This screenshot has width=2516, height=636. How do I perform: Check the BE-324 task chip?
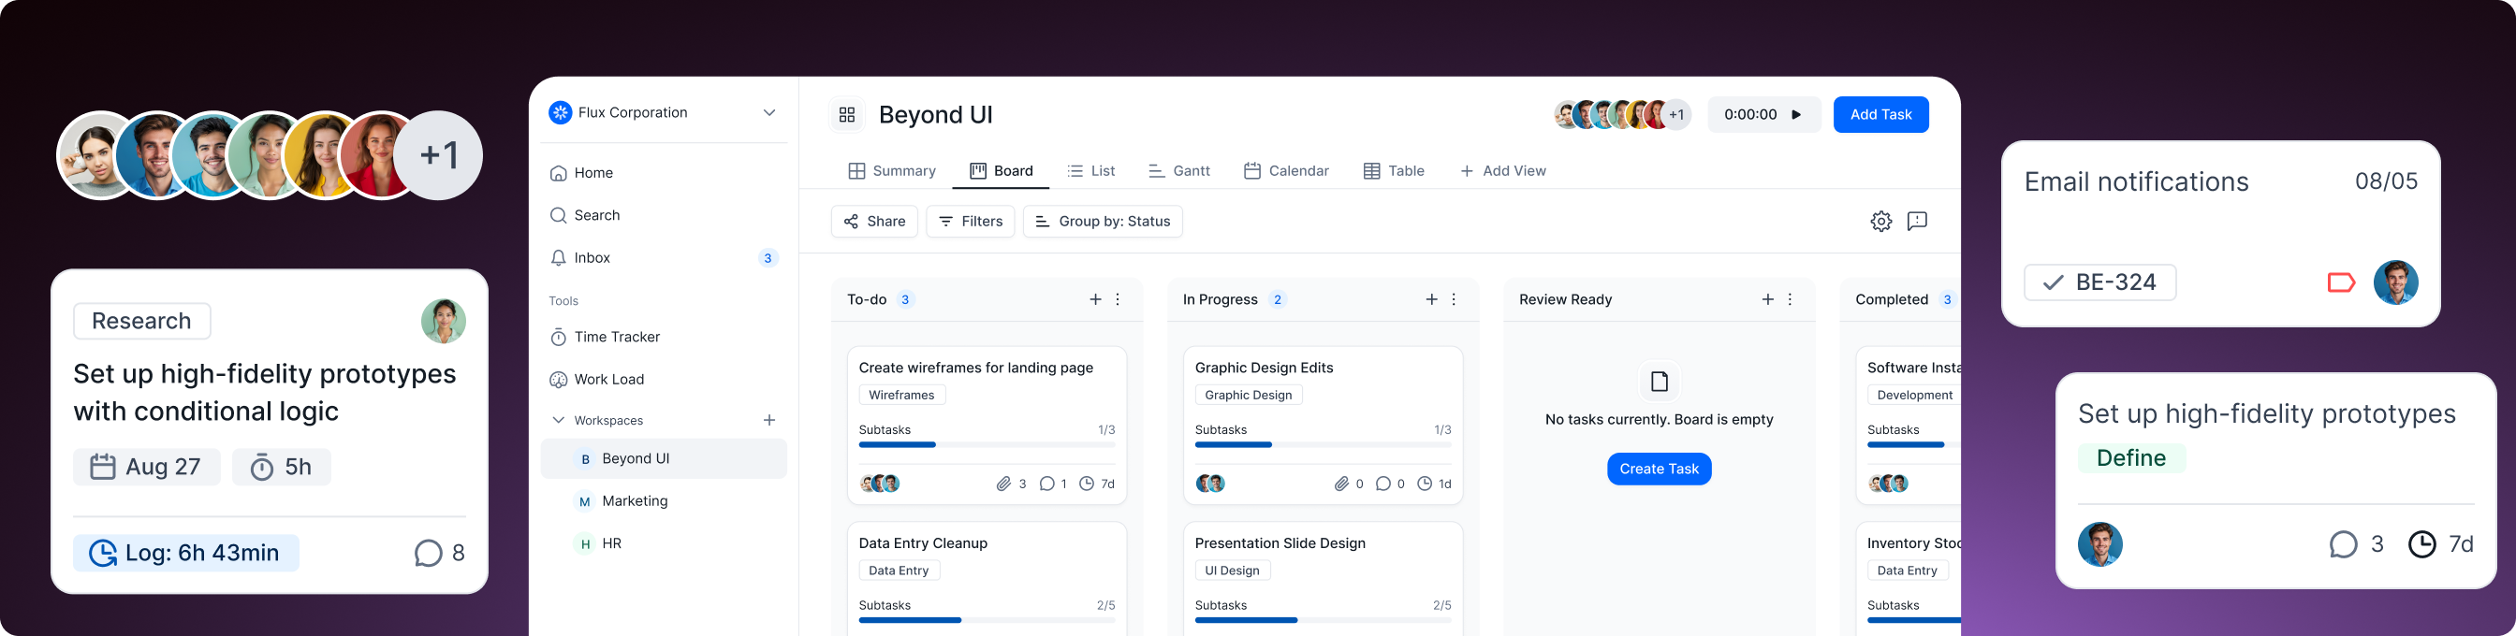2099,282
